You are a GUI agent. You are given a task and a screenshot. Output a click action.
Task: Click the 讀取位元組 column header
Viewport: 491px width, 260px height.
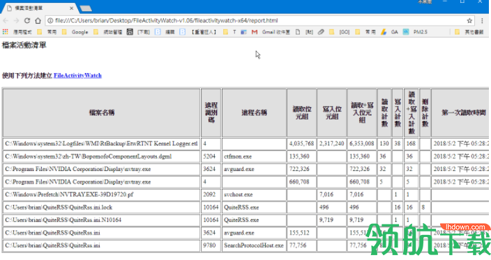click(302, 113)
